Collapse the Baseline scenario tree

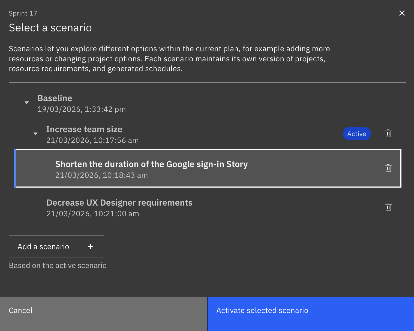(27, 103)
